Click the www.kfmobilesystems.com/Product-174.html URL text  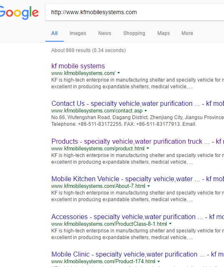click(x=103, y=262)
